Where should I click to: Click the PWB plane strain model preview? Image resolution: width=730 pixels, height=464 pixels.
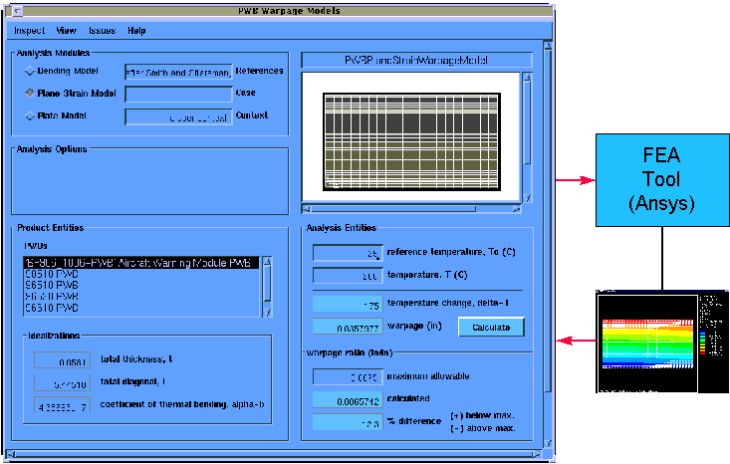[416, 136]
